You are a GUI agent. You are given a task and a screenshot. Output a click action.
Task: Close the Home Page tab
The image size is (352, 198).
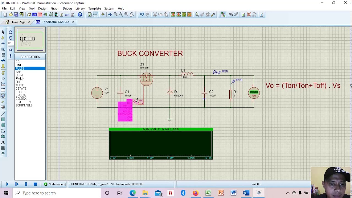pos(29,22)
